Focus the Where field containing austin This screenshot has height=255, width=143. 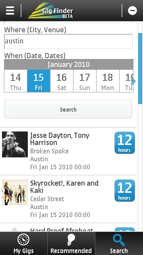click(x=68, y=41)
